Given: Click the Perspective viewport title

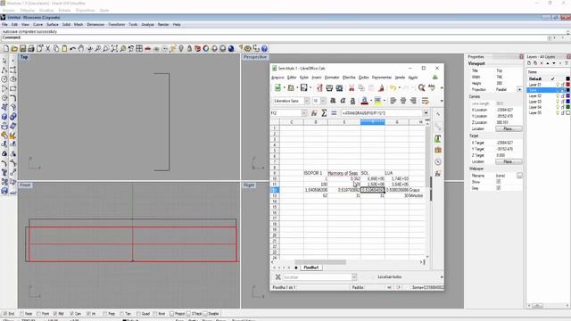Looking at the screenshot, I should (x=255, y=57).
